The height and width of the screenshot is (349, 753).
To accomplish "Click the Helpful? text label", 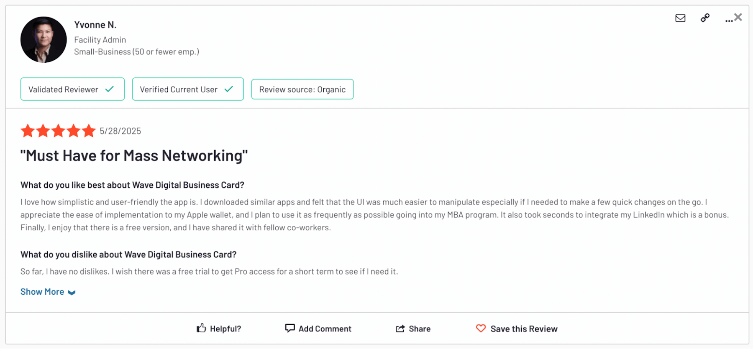I will [x=225, y=329].
